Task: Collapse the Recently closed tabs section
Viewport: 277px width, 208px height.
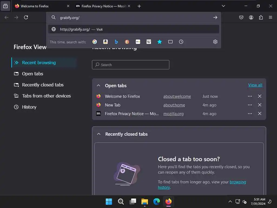Action: [x=99, y=134]
